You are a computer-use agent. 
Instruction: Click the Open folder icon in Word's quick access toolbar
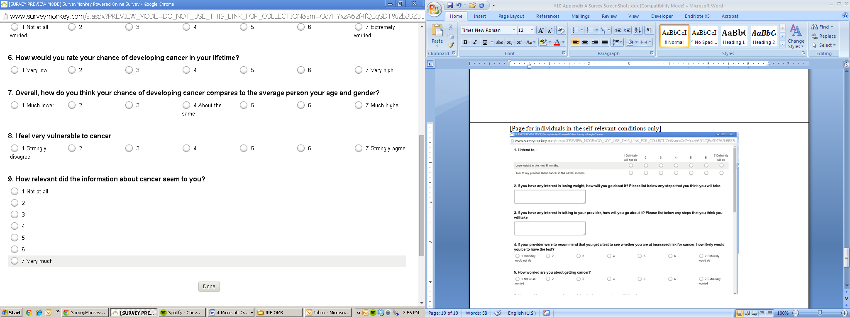[x=472, y=5]
